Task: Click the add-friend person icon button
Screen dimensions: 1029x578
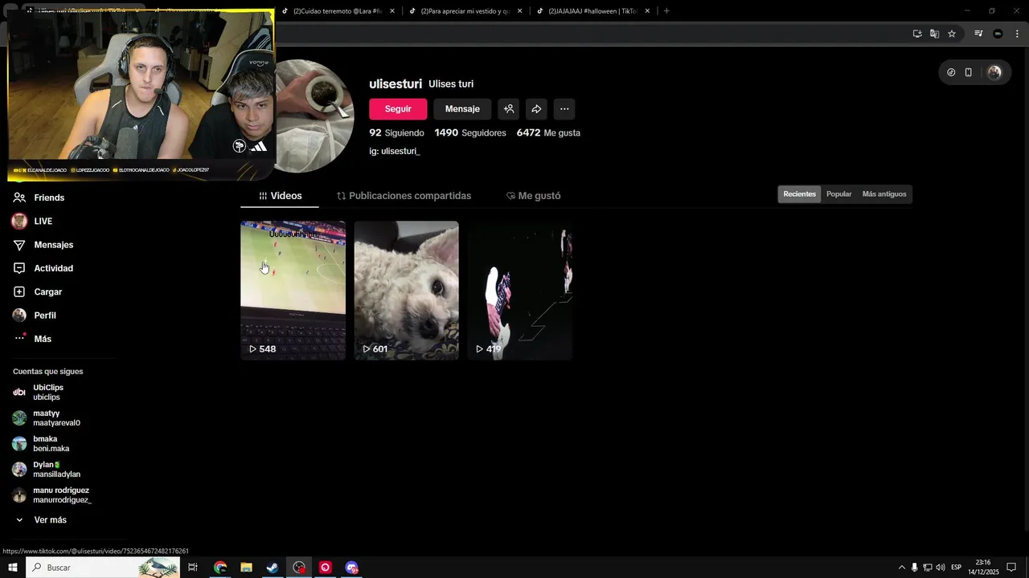Action: point(509,109)
